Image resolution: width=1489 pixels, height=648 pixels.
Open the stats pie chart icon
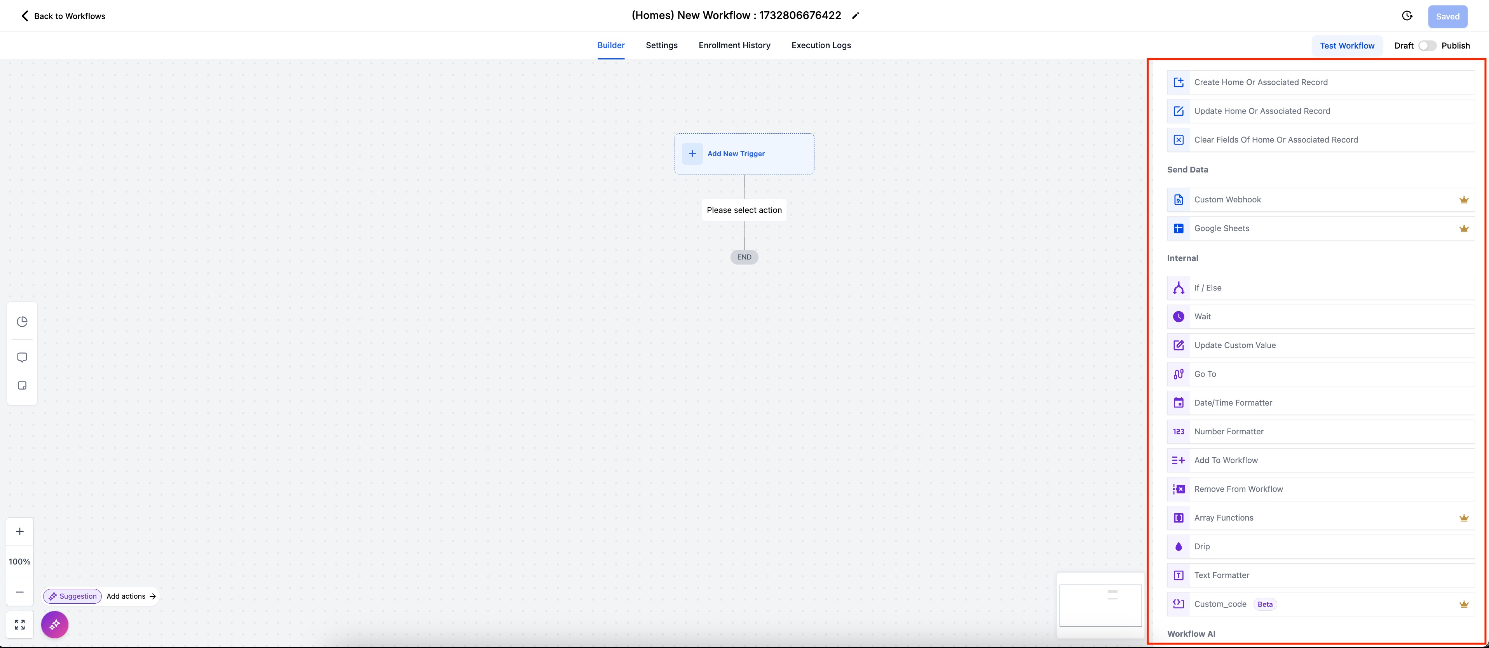coord(22,321)
